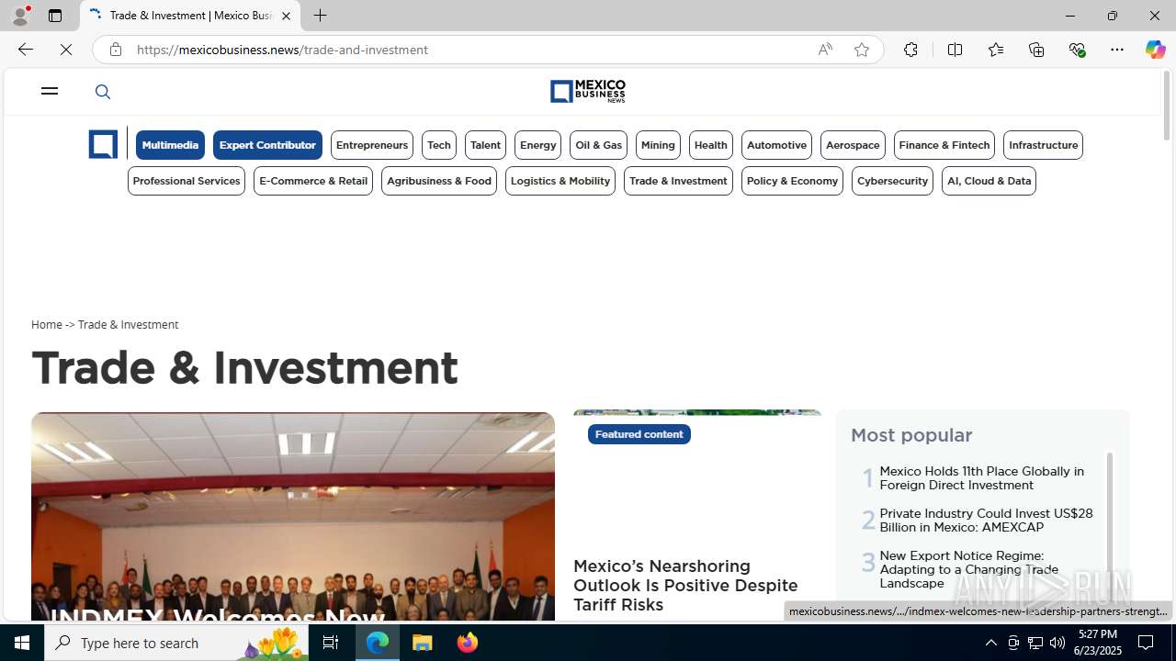This screenshot has height=661, width=1176.
Task: Go to Finance & Fintech section
Action: tap(944, 145)
